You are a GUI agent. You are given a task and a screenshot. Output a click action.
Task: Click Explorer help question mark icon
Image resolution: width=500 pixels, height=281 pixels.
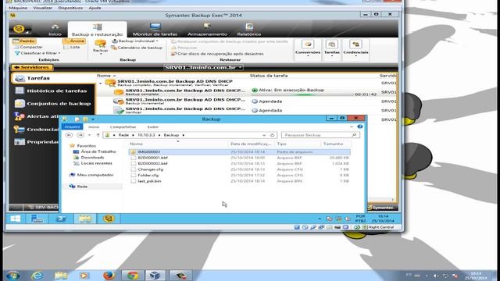point(360,126)
